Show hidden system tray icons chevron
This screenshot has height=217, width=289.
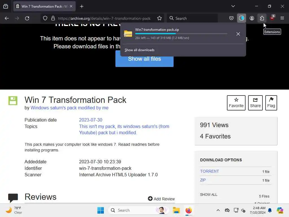[218, 210]
